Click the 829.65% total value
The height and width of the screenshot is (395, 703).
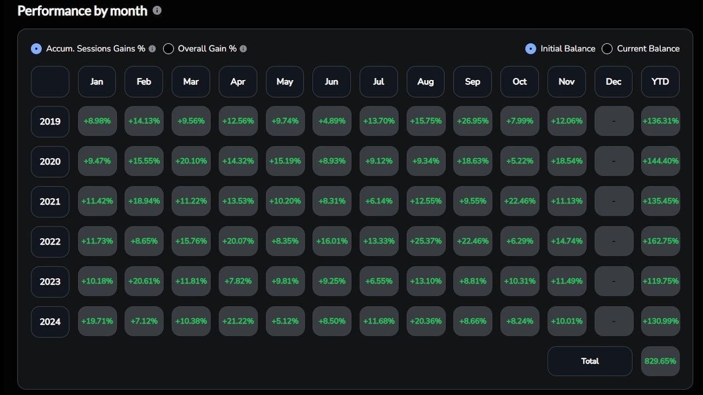660,362
